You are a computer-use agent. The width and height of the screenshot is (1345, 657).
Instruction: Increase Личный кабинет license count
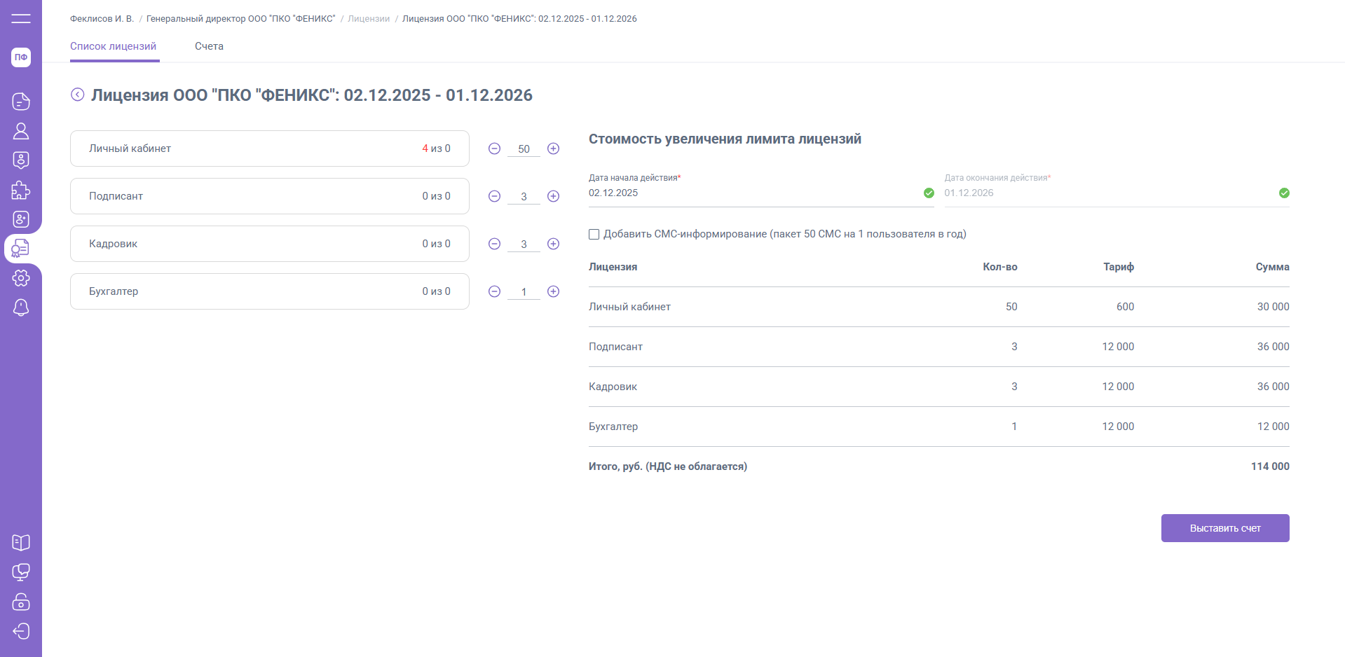[553, 148]
